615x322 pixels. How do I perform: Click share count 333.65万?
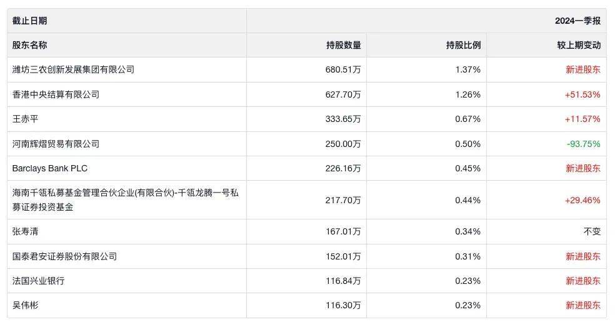pyautogui.click(x=343, y=119)
